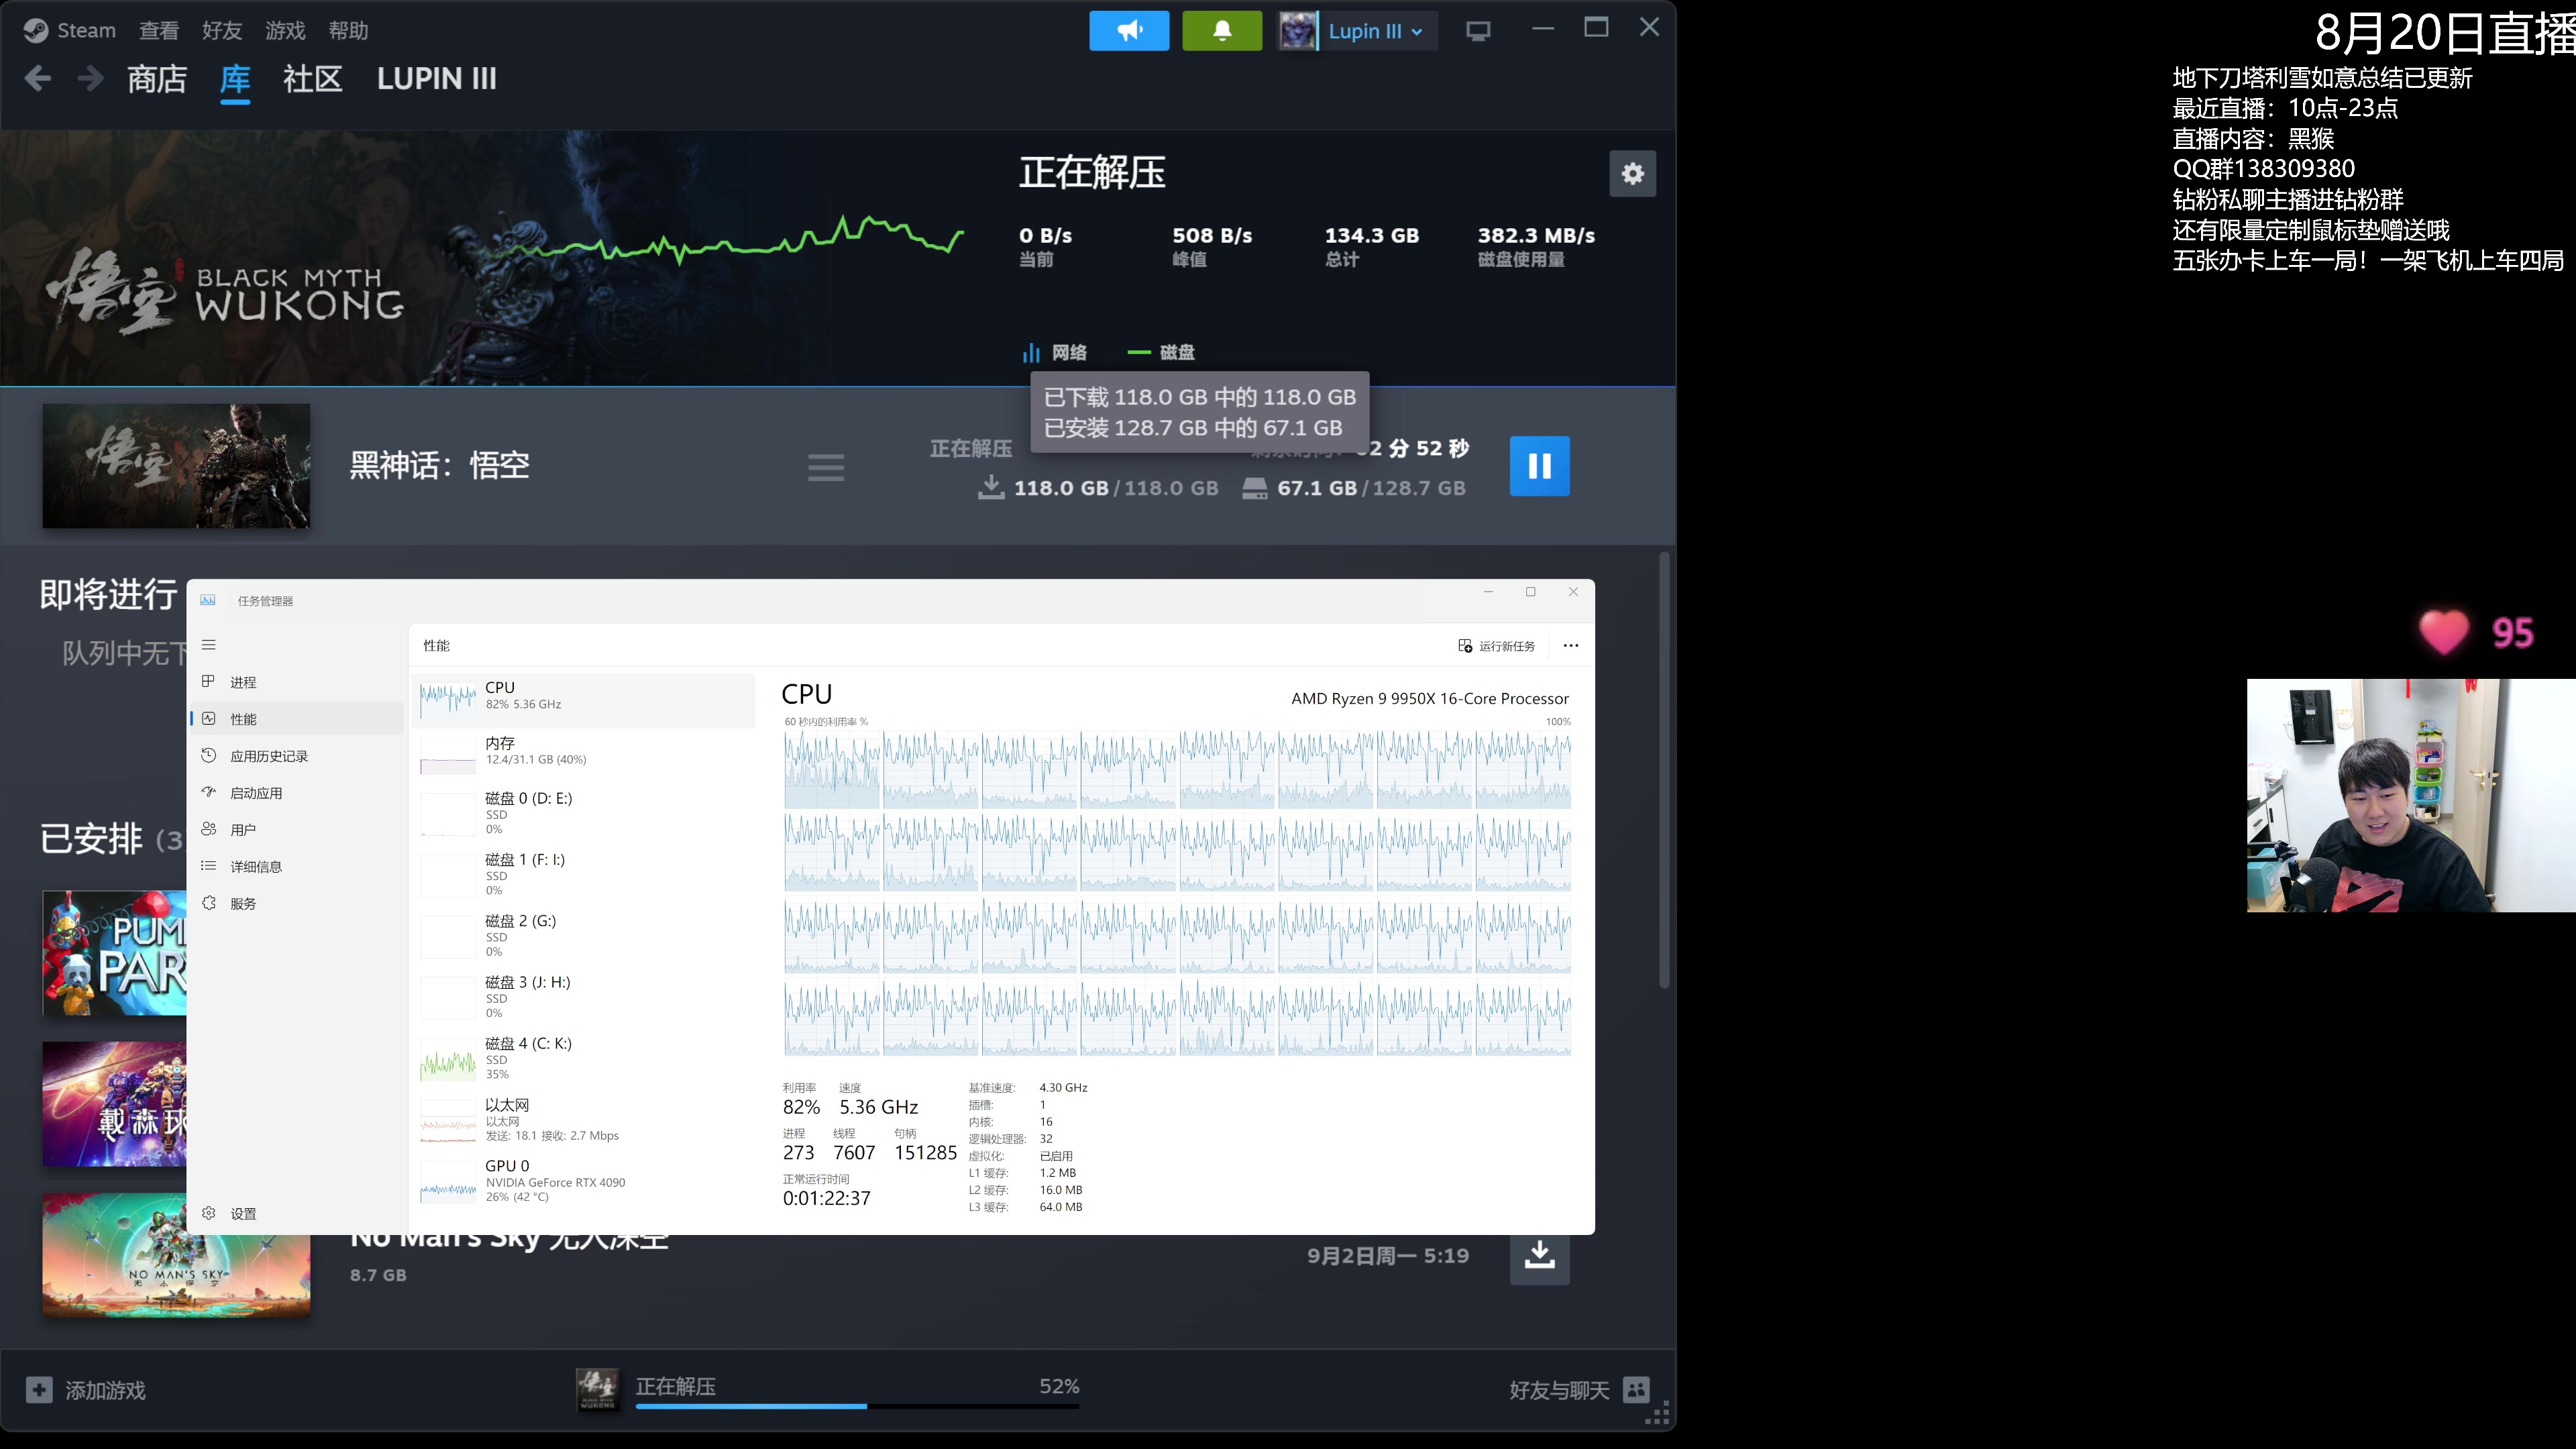Open Task Manager 设置 settings
The image size is (2576, 1449).
point(296,1214)
